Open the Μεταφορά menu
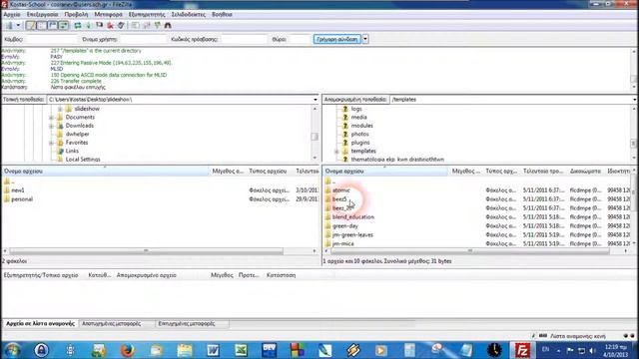639x359 pixels. pyautogui.click(x=108, y=14)
